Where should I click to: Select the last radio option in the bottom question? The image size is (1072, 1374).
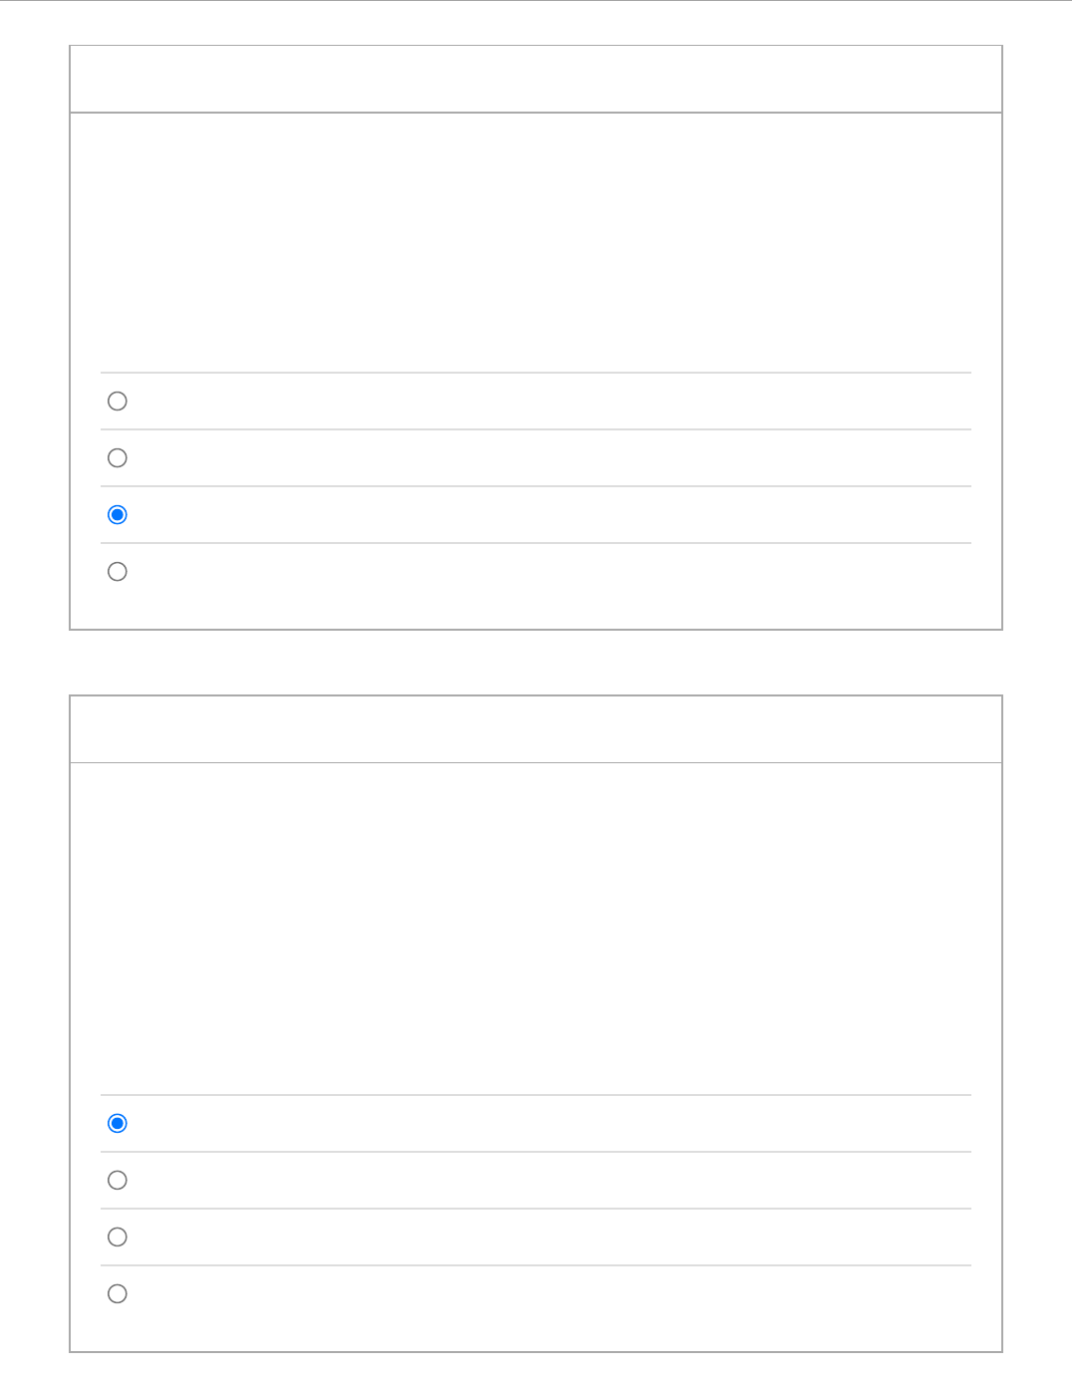(x=118, y=1294)
